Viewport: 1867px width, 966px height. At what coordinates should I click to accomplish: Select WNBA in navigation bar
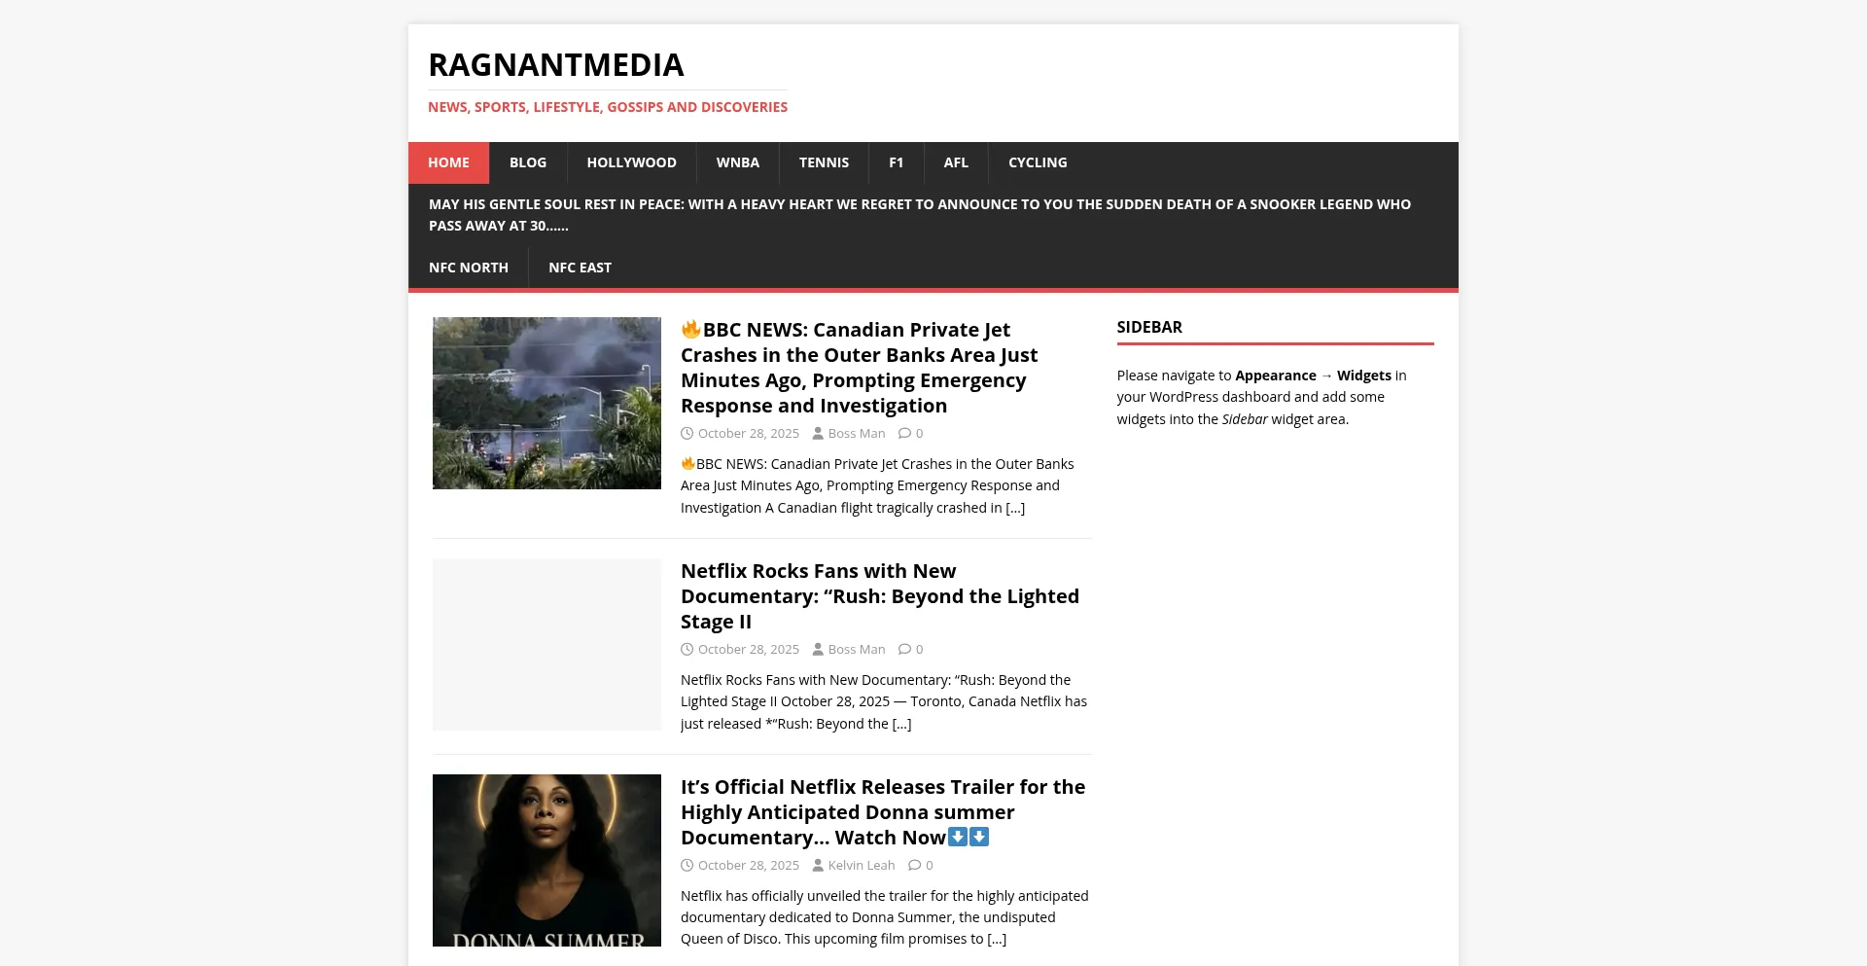pyautogui.click(x=737, y=162)
